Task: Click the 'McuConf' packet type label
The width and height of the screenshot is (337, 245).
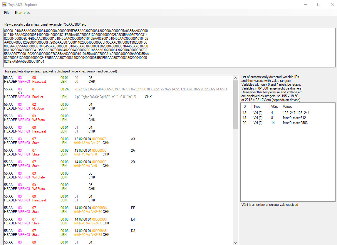Action: click(x=38, y=108)
